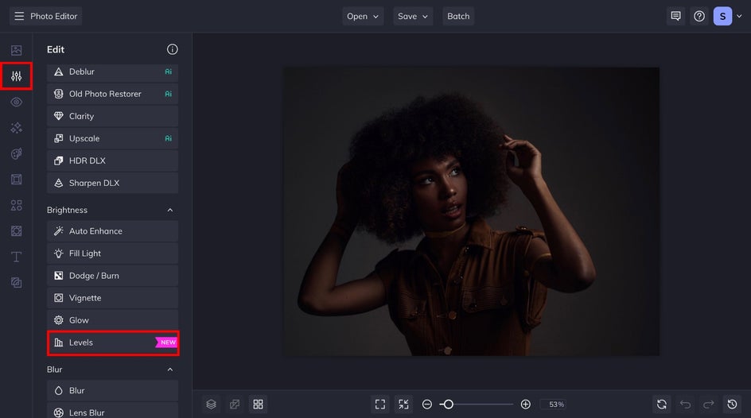Select Sharpen DLX
The width and height of the screenshot is (751, 418).
point(112,183)
